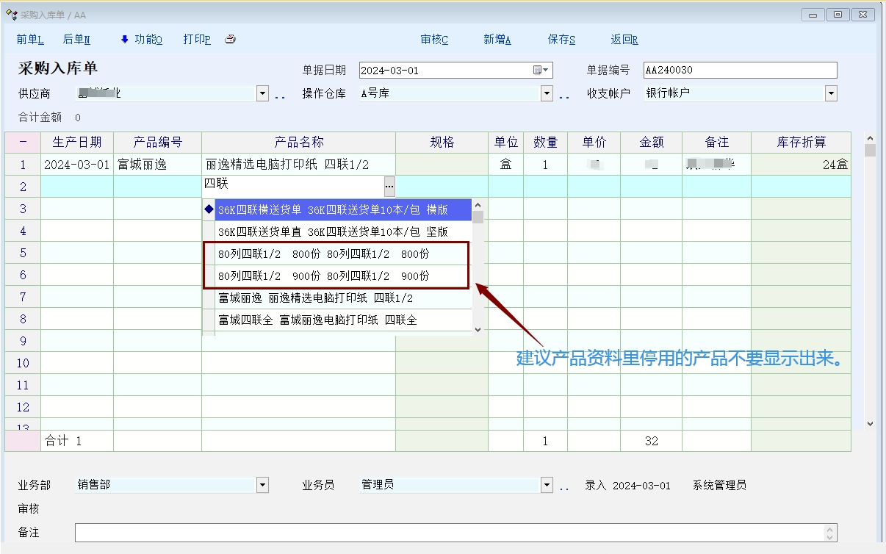The image size is (886, 554).
Task: Click the ellipsis button in the 产品名称 cell
Action: [x=389, y=187]
